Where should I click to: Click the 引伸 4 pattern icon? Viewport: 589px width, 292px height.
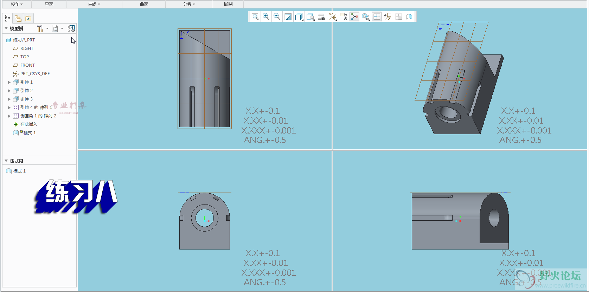coord(16,108)
